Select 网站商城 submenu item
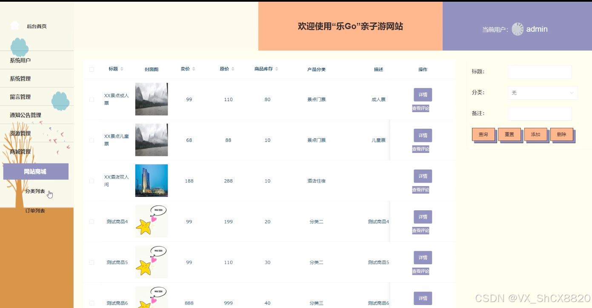 36,172
